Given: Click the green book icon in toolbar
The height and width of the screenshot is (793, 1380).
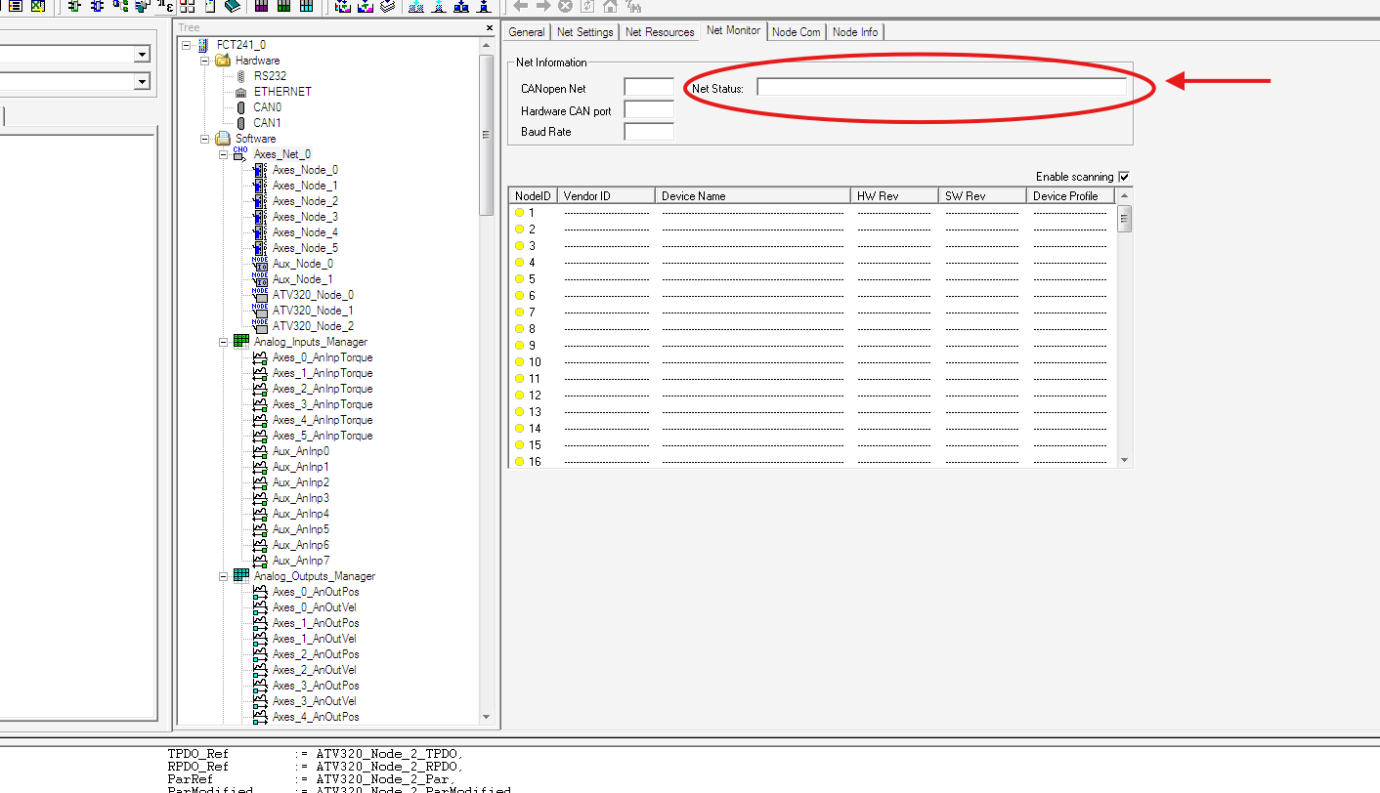Looking at the screenshot, I should pyautogui.click(x=232, y=7).
